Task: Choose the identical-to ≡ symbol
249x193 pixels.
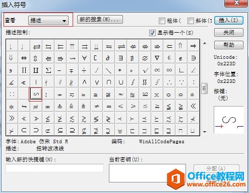Action: [x=108, y=106]
